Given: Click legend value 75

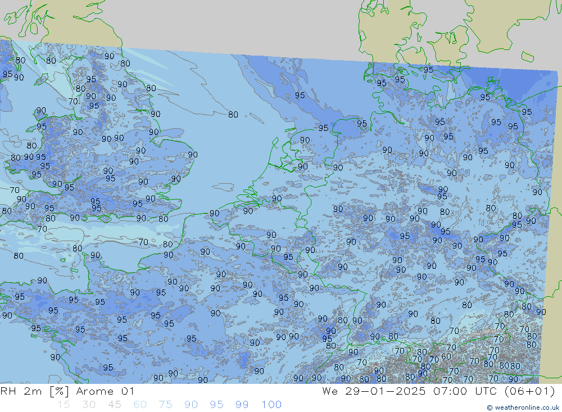Looking at the screenshot, I should point(165,405).
